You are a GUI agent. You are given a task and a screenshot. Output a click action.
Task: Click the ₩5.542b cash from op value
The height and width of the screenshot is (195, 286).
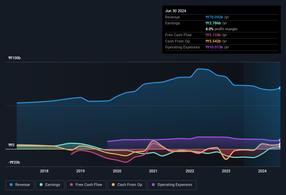click(x=213, y=41)
